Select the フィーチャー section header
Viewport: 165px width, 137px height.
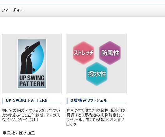pos(13,10)
